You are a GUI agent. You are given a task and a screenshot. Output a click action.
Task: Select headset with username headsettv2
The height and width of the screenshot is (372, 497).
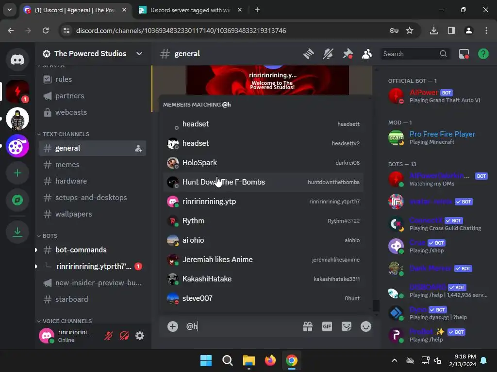tap(263, 143)
